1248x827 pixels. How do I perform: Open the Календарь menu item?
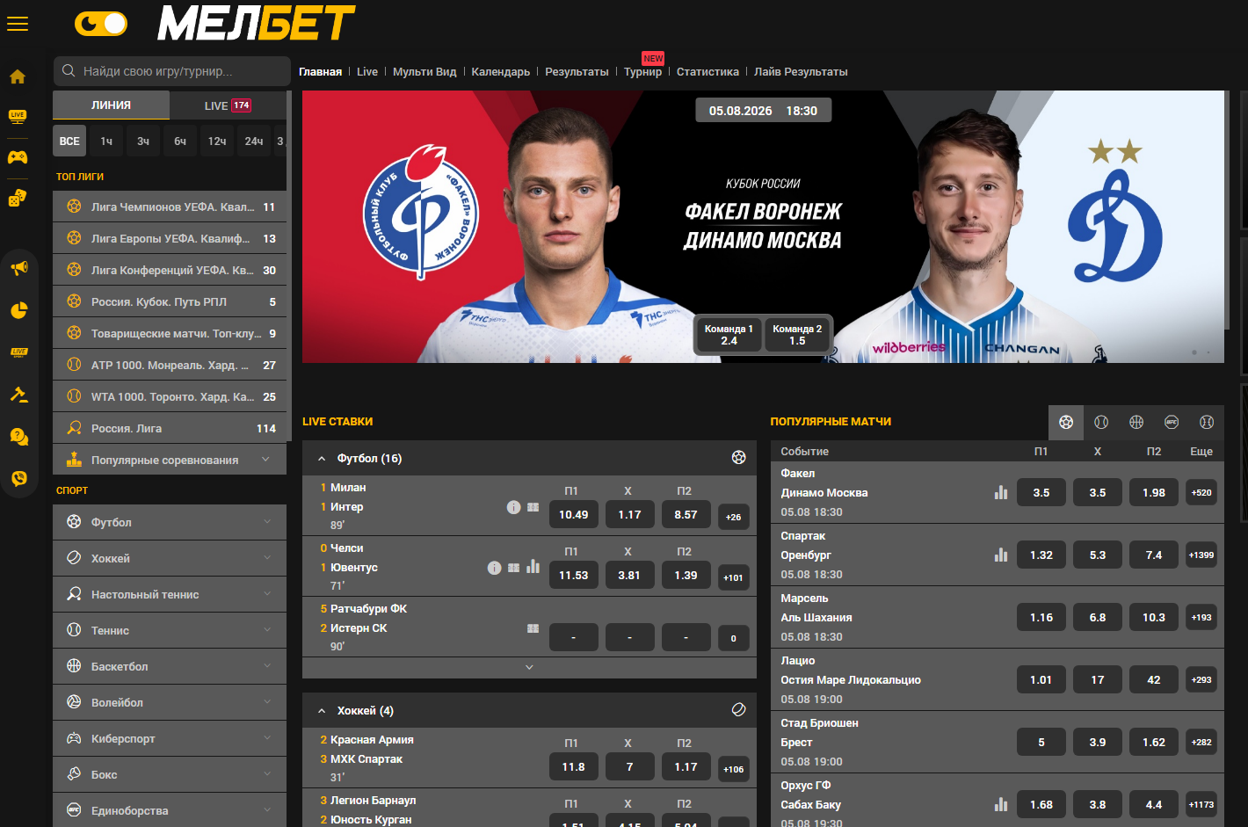tap(501, 72)
